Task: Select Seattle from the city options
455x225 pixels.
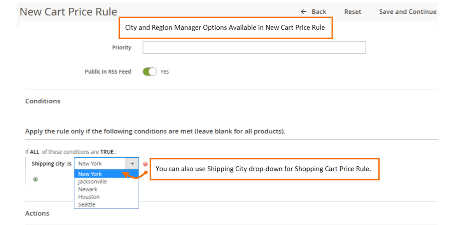Action: point(87,204)
